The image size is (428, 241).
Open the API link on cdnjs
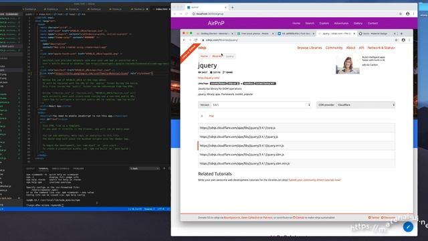[361, 48]
